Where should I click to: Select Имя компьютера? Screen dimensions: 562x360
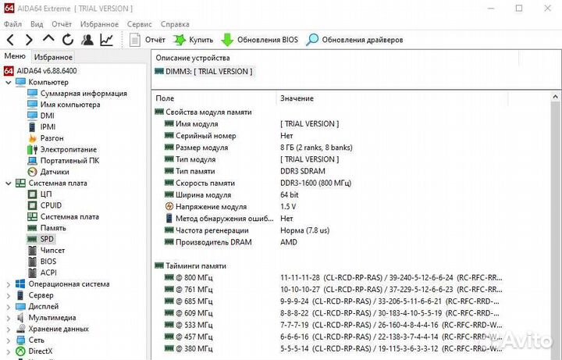pos(70,105)
